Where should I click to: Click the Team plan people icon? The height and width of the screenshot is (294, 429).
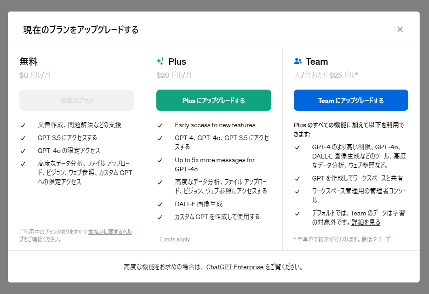(297, 60)
